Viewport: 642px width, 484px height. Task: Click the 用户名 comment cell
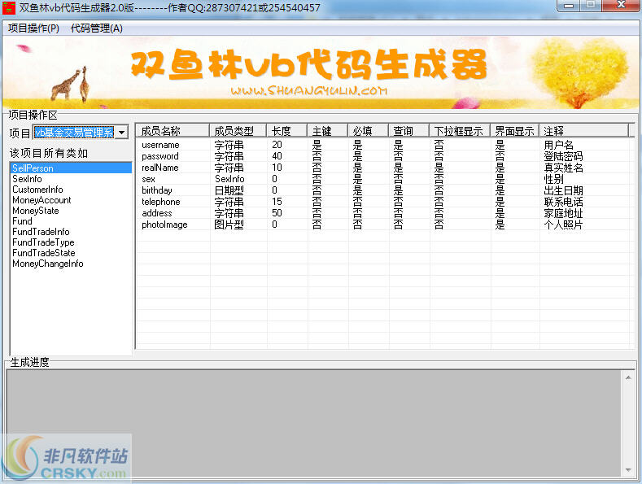[558, 145]
